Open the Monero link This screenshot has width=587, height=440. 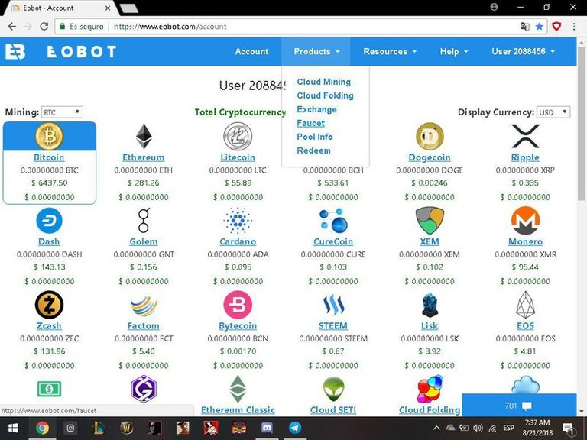tap(525, 241)
